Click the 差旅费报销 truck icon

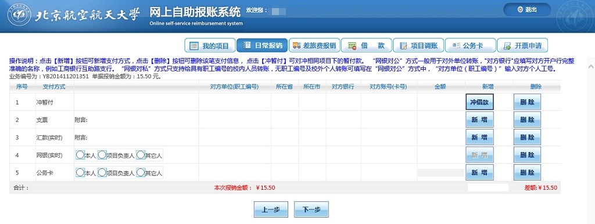(x=297, y=46)
